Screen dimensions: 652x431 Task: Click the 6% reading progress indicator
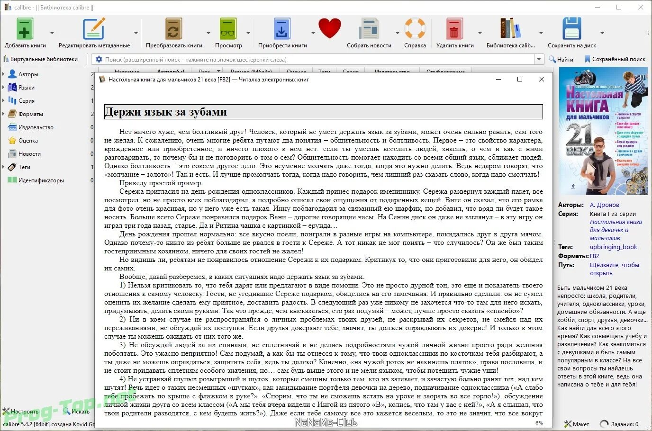[x=539, y=423]
